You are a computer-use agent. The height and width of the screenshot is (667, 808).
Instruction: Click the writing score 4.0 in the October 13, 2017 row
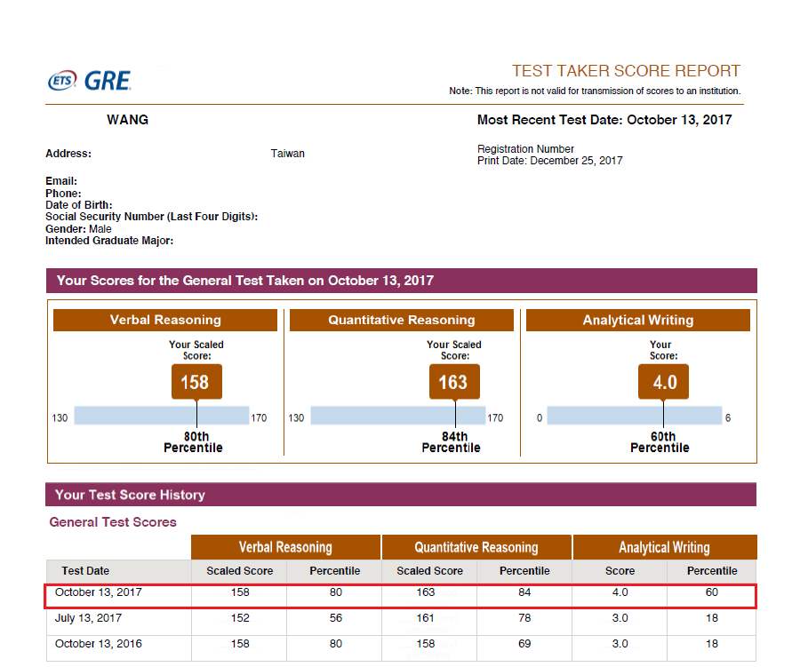pos(620,592)
